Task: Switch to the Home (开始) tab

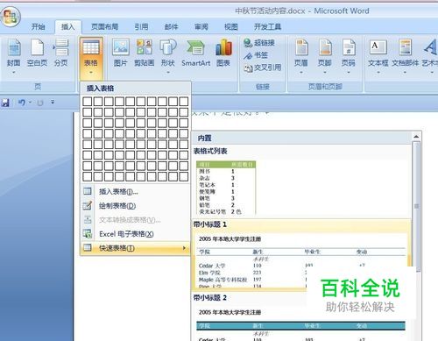Action: 38,27
